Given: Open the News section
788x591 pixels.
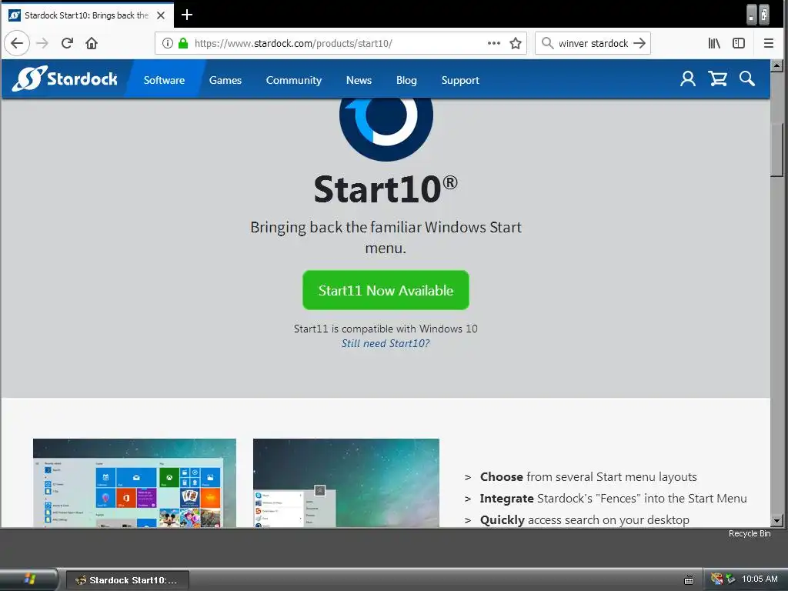Looking at the screenshot, I should click(359, 80).
